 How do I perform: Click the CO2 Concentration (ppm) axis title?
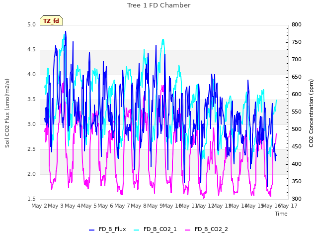pyautogui.click(x=311, y=113)
